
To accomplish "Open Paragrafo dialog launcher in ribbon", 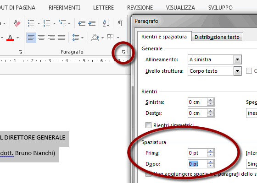I will (123, 52).
